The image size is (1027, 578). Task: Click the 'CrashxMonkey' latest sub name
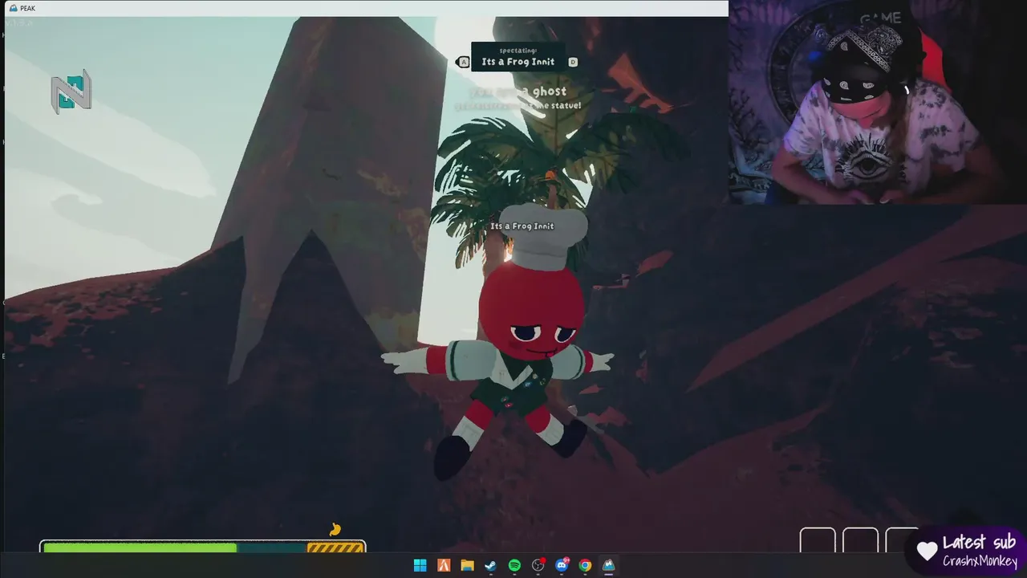point(980,560)
